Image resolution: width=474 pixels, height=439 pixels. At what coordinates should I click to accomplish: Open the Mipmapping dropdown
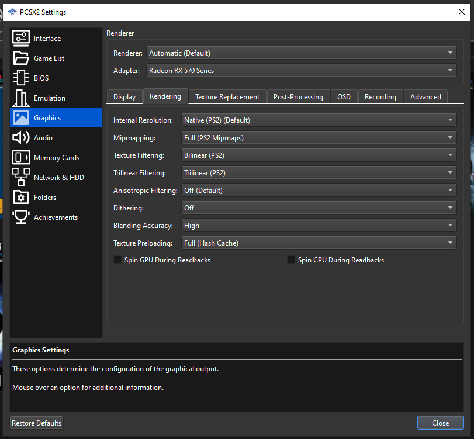point(319,137)
